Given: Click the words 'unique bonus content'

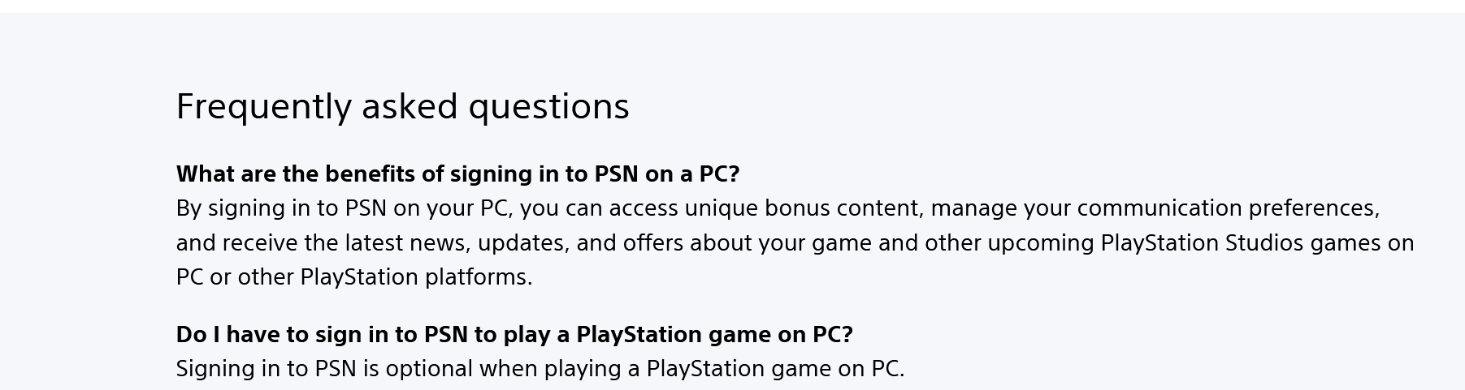Looking at the screenshot, I should tap(804, 208).
